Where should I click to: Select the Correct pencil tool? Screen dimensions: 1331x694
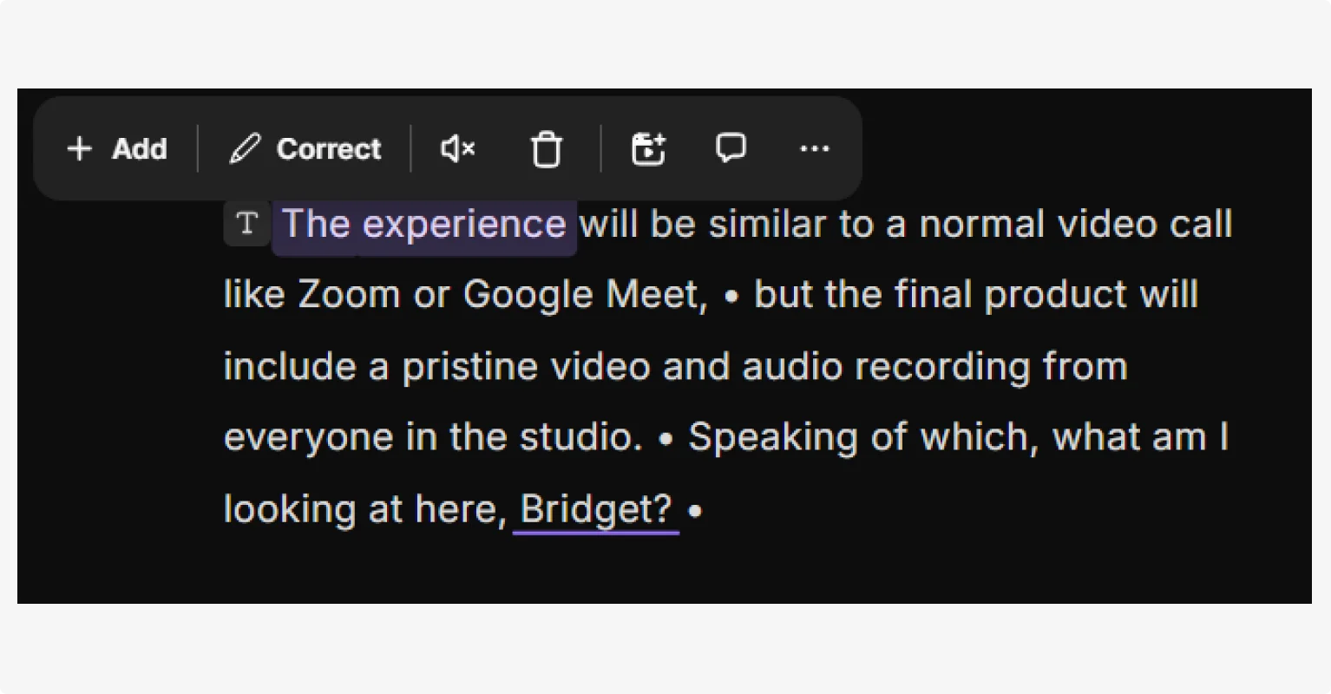pos(303,148)
